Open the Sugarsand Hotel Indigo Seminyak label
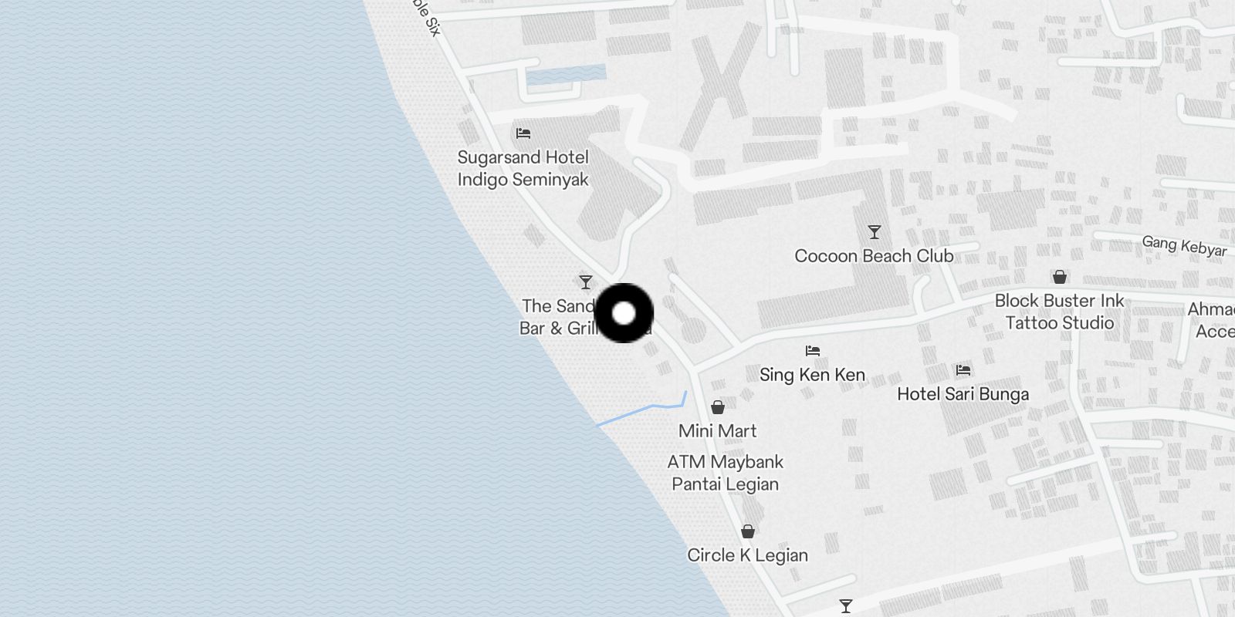 [523, 168]
